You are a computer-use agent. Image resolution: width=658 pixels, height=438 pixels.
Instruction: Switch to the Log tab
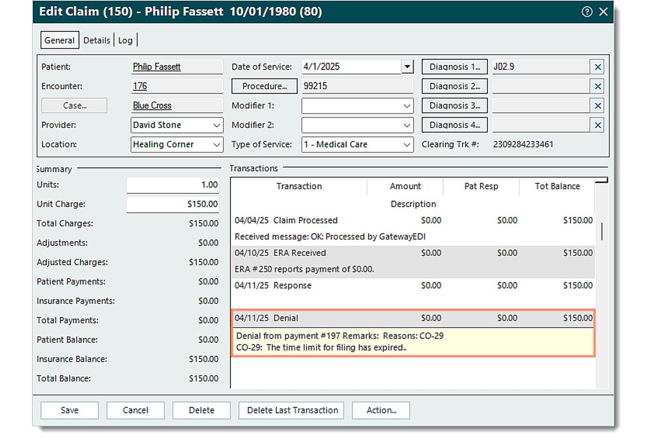[125, 40]
